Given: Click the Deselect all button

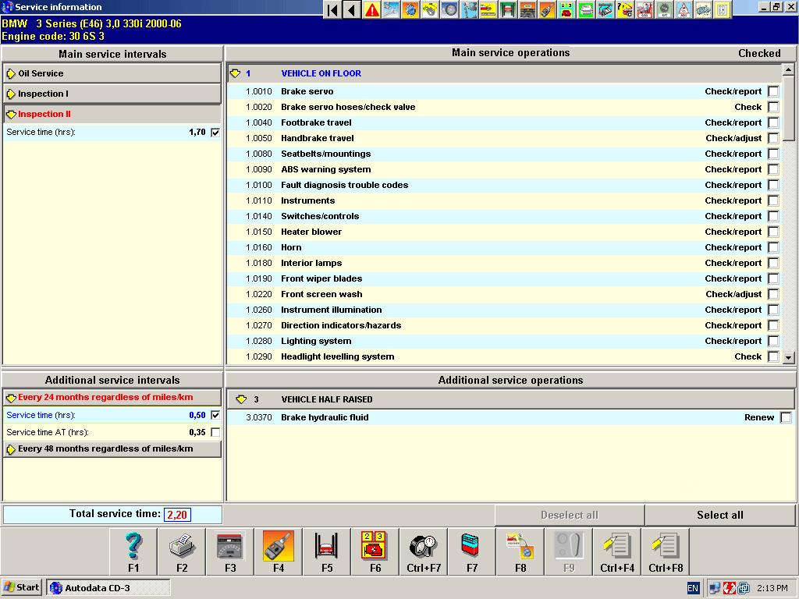Looking at the screenshot, I should click(x=569, y=515).
